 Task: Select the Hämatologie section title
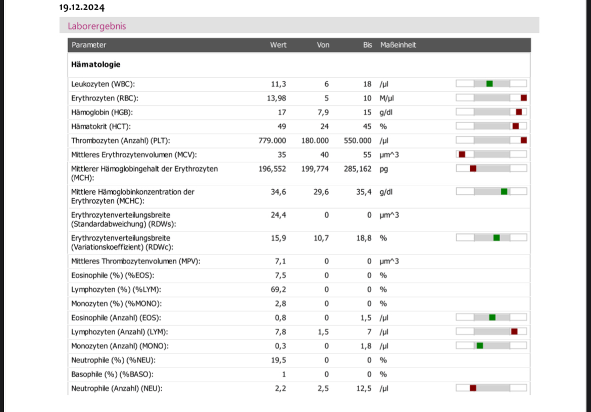click(96, 65)
